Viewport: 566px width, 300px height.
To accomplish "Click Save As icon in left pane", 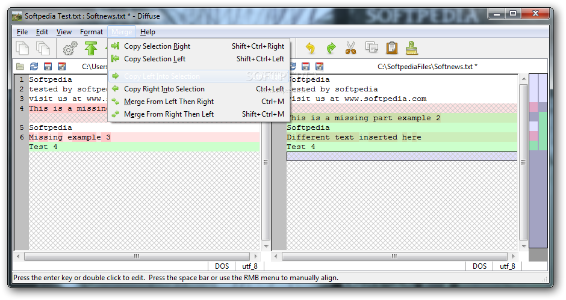I will pyautogui.click(x=62, y=66).
